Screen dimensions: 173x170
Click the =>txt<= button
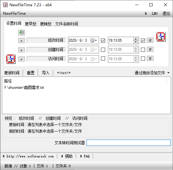pyautogui.click(x=64, y=73)
